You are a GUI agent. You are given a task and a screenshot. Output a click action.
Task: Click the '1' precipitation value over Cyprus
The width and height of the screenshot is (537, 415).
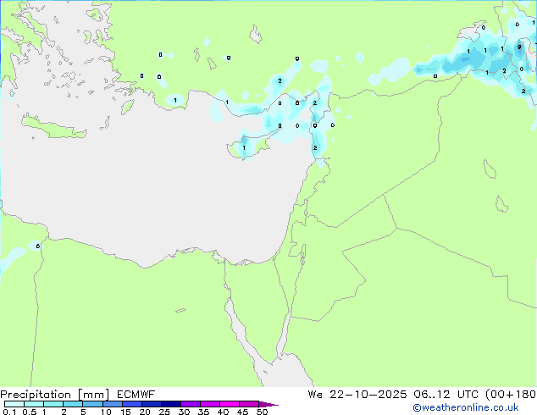(x=244, y=148)
